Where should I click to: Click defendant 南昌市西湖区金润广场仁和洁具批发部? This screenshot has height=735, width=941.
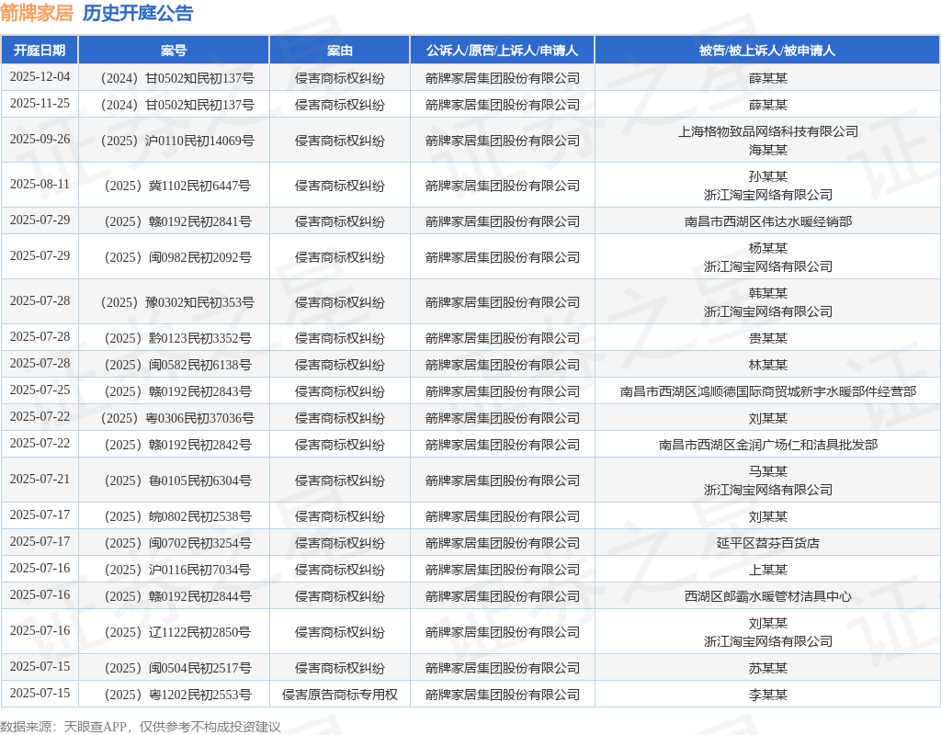click(x=767, y=445)
